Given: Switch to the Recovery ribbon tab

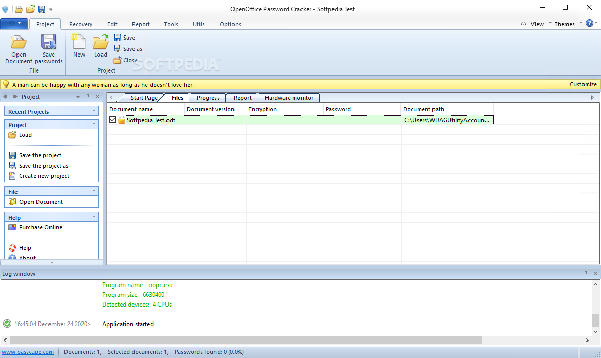Looking at the screenshot, I should click(x=80, y=24).
